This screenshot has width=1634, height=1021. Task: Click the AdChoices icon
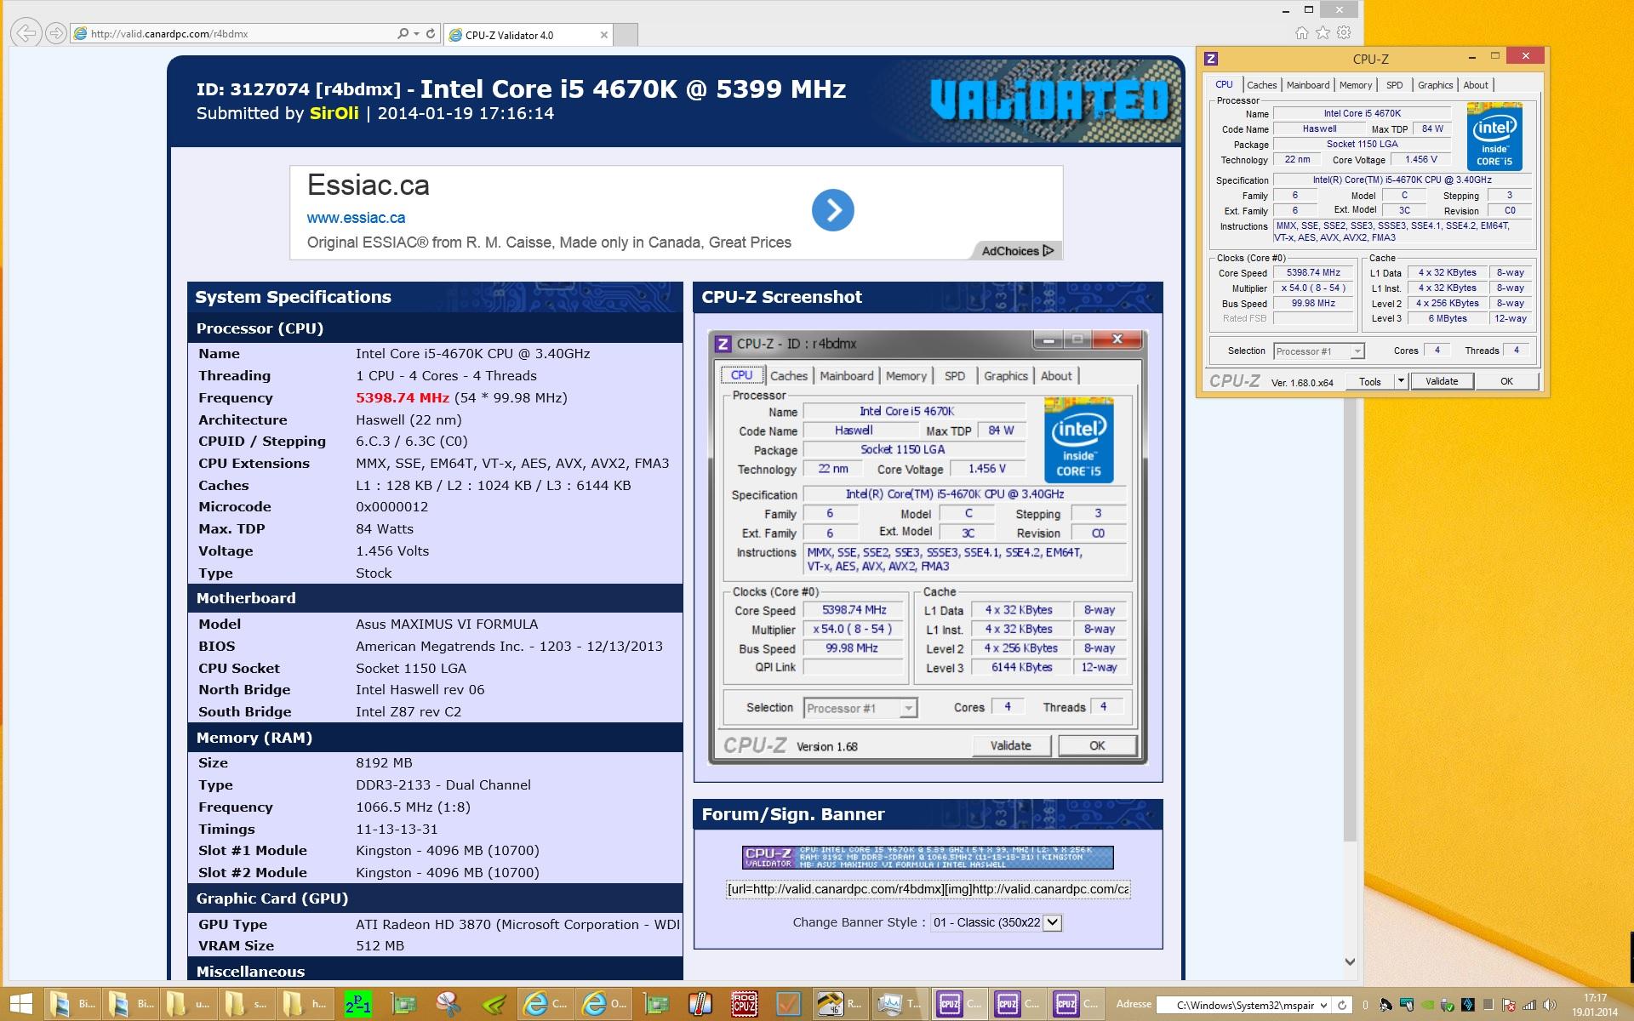pos(1018,251)
